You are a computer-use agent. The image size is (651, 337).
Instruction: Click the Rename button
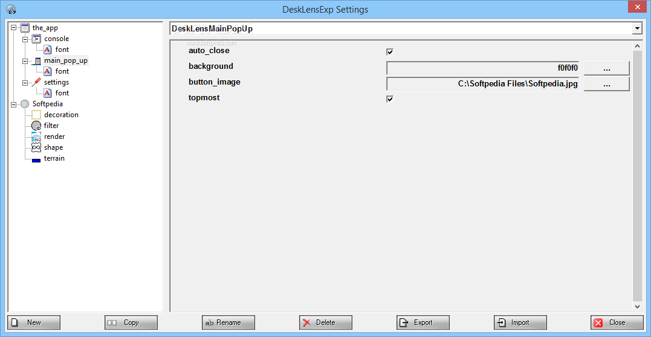(x=228, y=323)
